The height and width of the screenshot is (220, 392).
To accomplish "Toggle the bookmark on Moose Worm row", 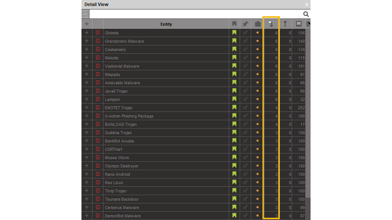I will [x=234, y=157].
